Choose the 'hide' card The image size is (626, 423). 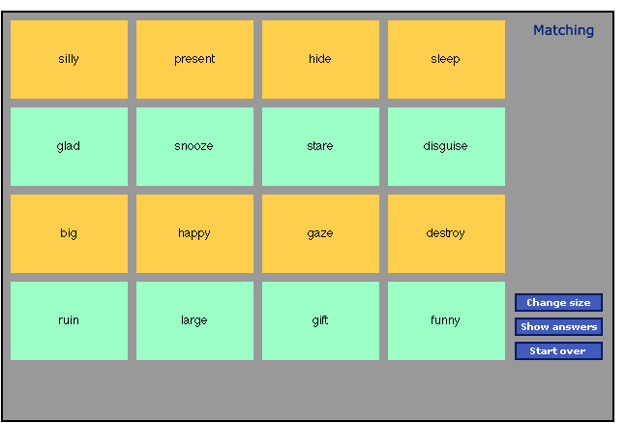pyautogui.click(x=320, y=59)
